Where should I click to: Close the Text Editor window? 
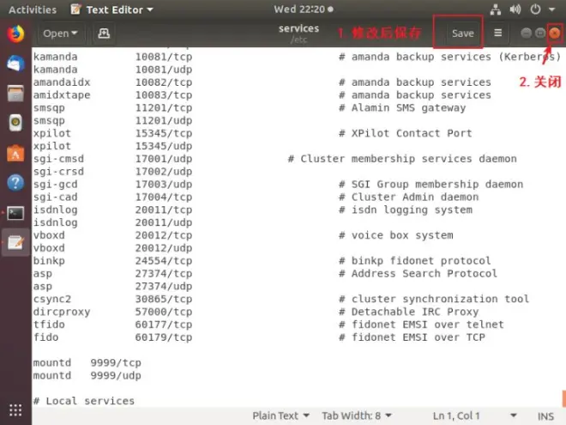pyautogui.click(x=555, y=33)
